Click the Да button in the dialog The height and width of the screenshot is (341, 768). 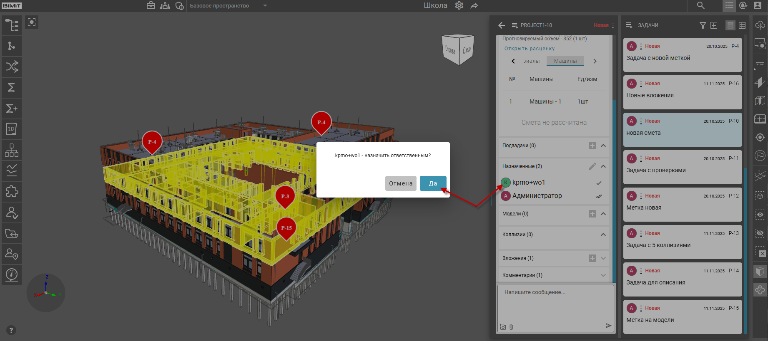[433, 183]
